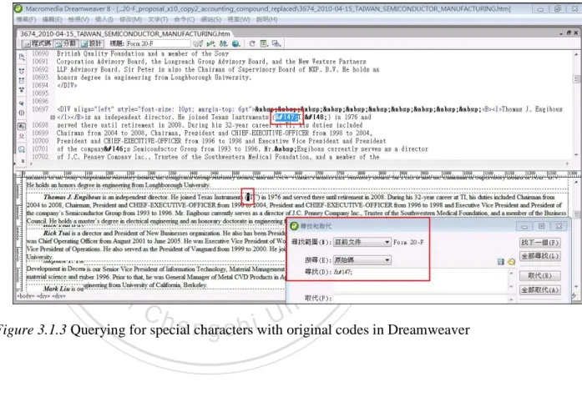Click the highlighted &#147; code in code view
This screenshot has width=582, height=397.
coord(286,117)
